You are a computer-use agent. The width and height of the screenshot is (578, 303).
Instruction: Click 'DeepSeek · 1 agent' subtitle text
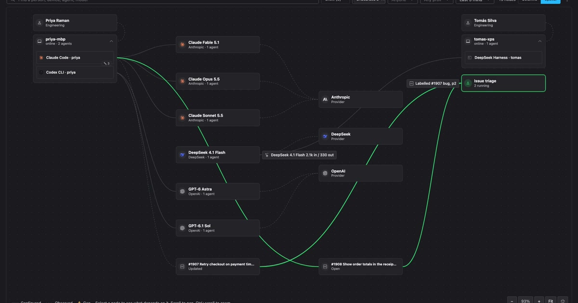pyautogui.click(x=204, y=157)
